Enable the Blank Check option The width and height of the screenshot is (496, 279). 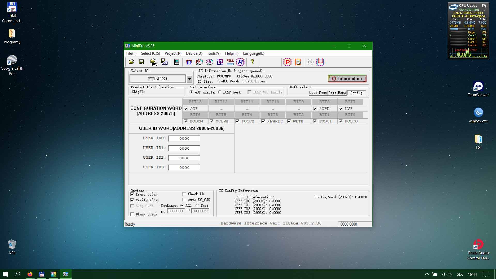tap(132, 214)
